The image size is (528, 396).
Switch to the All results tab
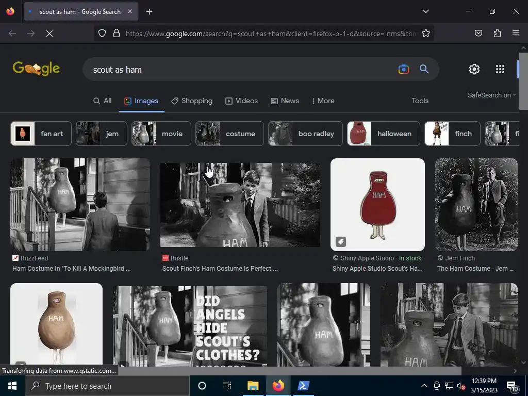[x=103, y=101]
